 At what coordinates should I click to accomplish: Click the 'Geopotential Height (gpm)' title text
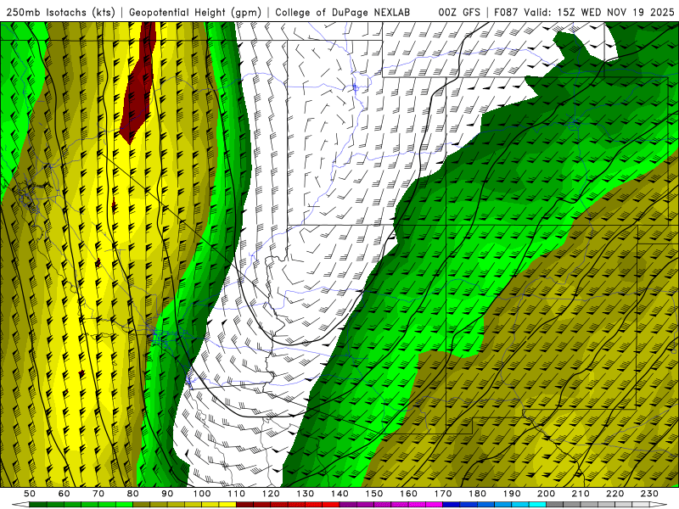click(x=195, y=13)
